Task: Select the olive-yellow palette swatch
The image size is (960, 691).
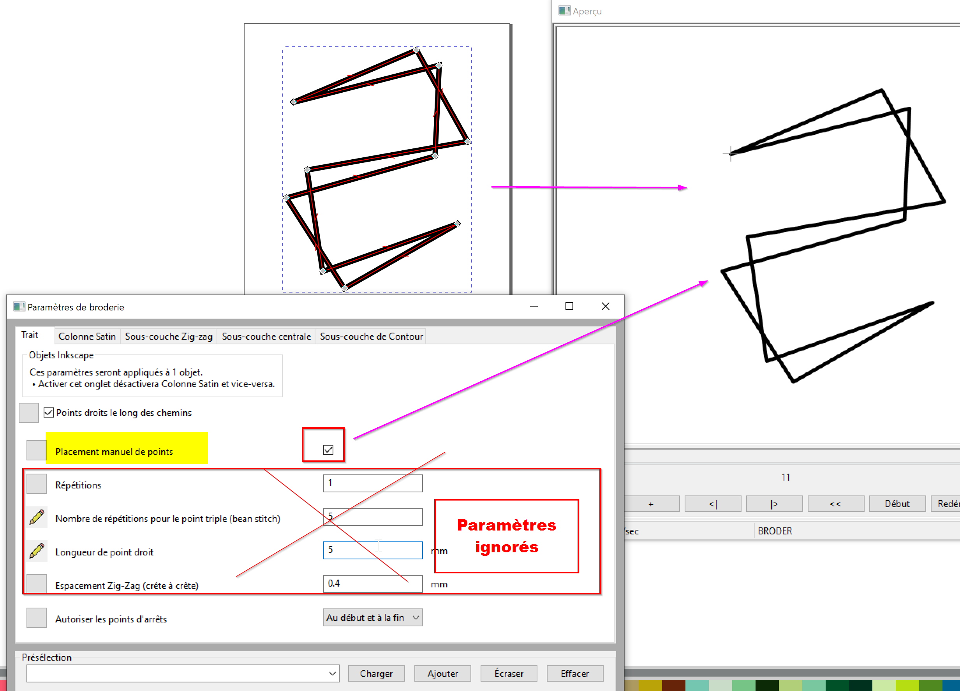Action: [650, 685]
